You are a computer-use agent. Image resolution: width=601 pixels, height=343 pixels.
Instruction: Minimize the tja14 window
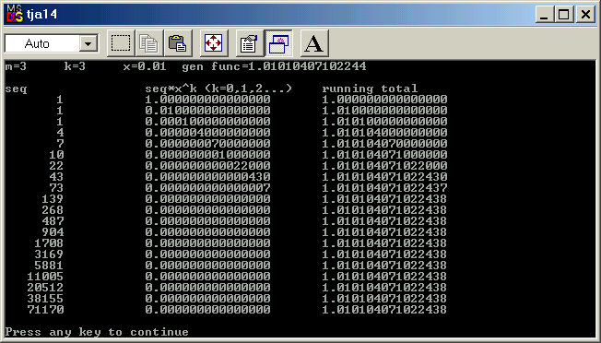[544, 15]
